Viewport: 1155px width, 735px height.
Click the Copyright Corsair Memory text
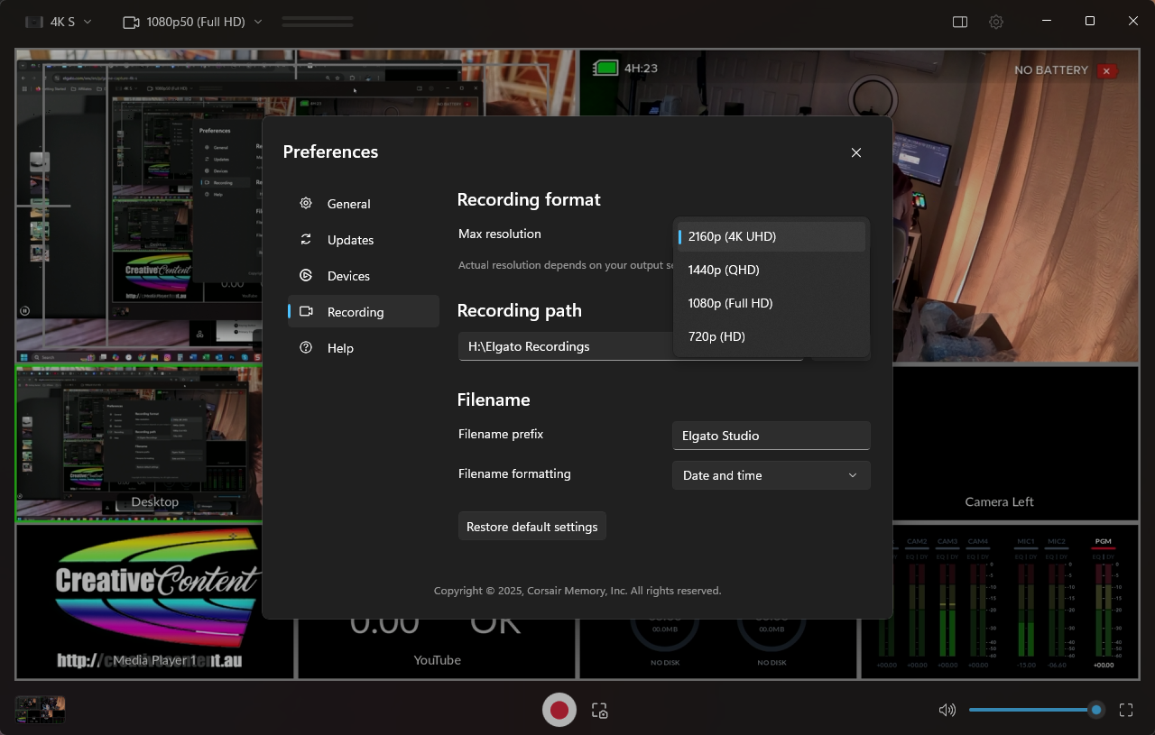click(x=577, y=591)
